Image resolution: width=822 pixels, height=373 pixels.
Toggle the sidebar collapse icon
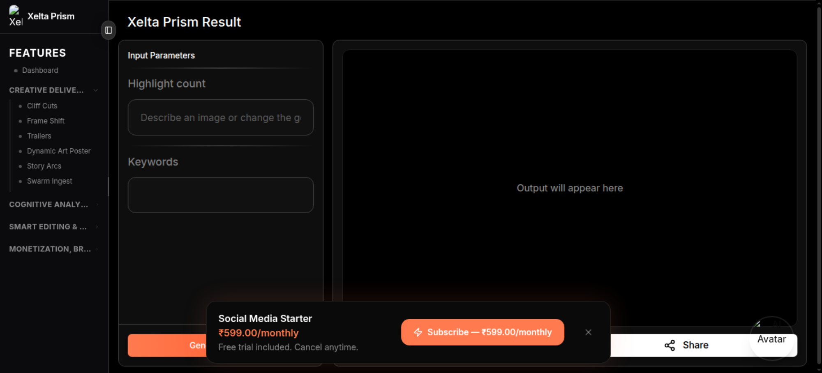109,30
